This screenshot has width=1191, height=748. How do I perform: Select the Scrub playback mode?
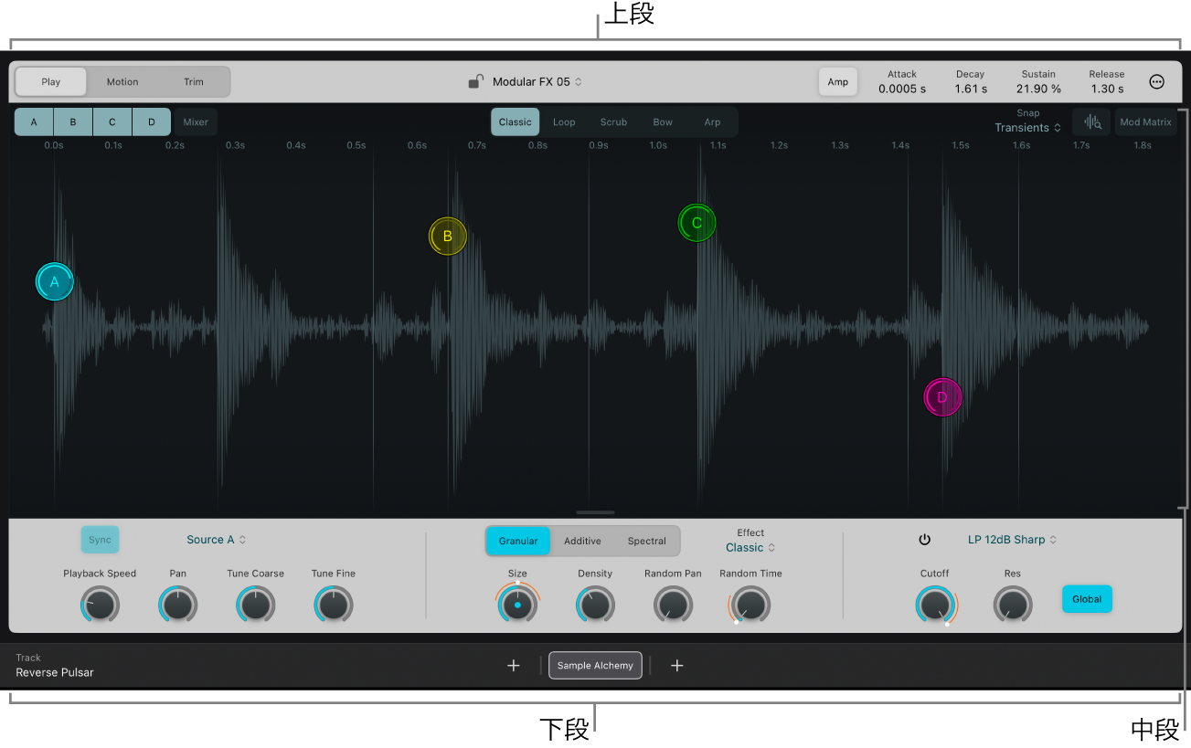click(x=613, y=122)
